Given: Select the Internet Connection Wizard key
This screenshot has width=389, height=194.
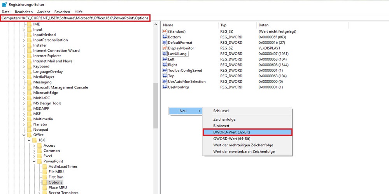Looking at the screenshot, I should [x=56, y=50].
